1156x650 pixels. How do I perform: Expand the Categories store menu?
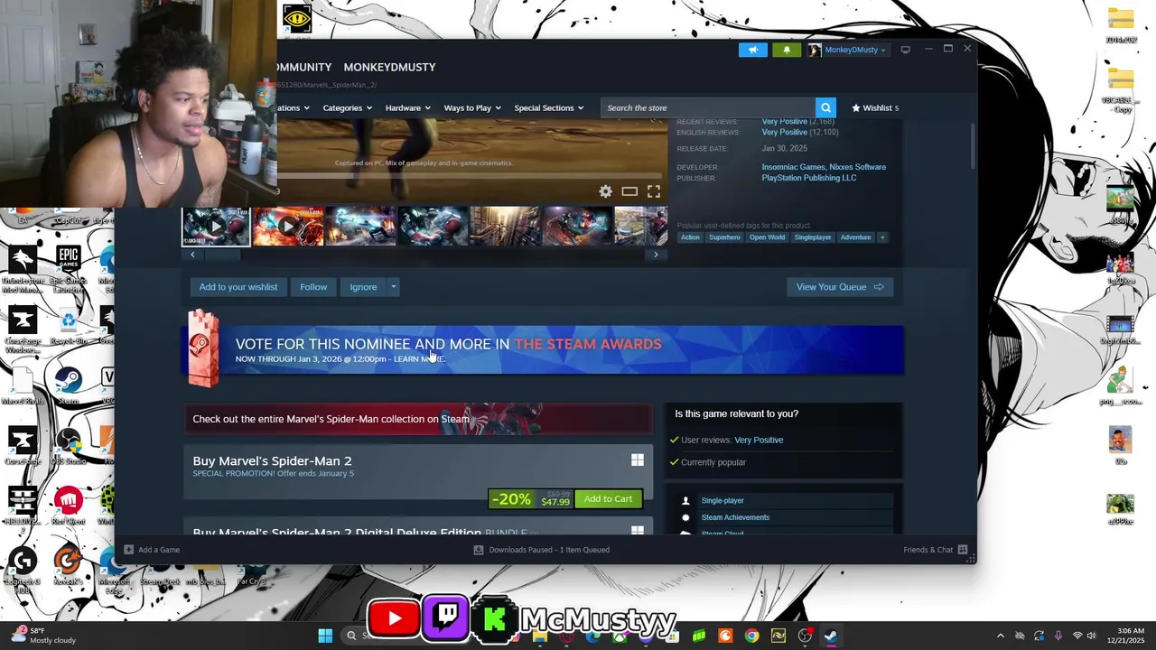[x=347, y=107]
